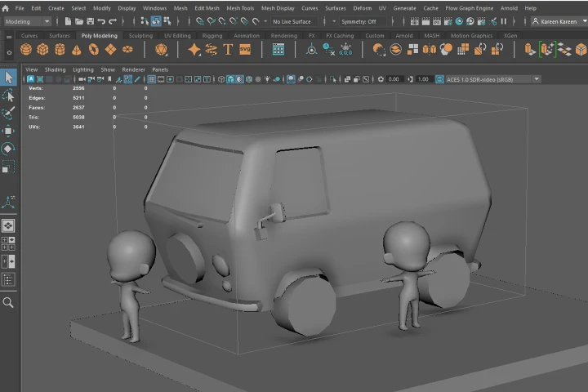Image resolution: width=588 pixels, height=392 pixels.
Task: Click the gamma value field showing 1.00
Action: pyautogui.click(x=423, y=79)
